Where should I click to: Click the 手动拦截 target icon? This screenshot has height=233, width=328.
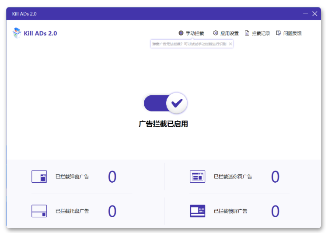click(181, 33)
